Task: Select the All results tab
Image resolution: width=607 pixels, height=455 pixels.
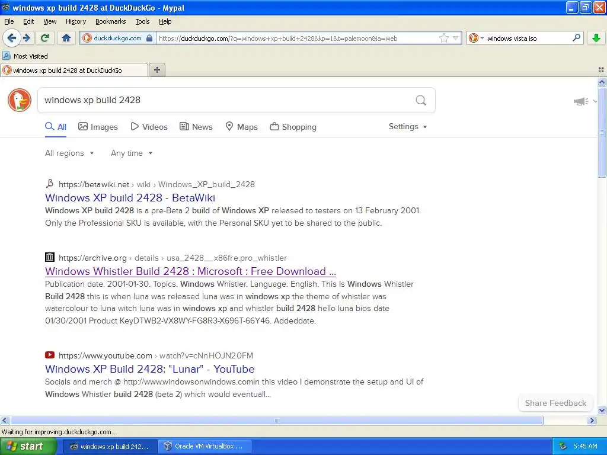Action: click(56, 127)
